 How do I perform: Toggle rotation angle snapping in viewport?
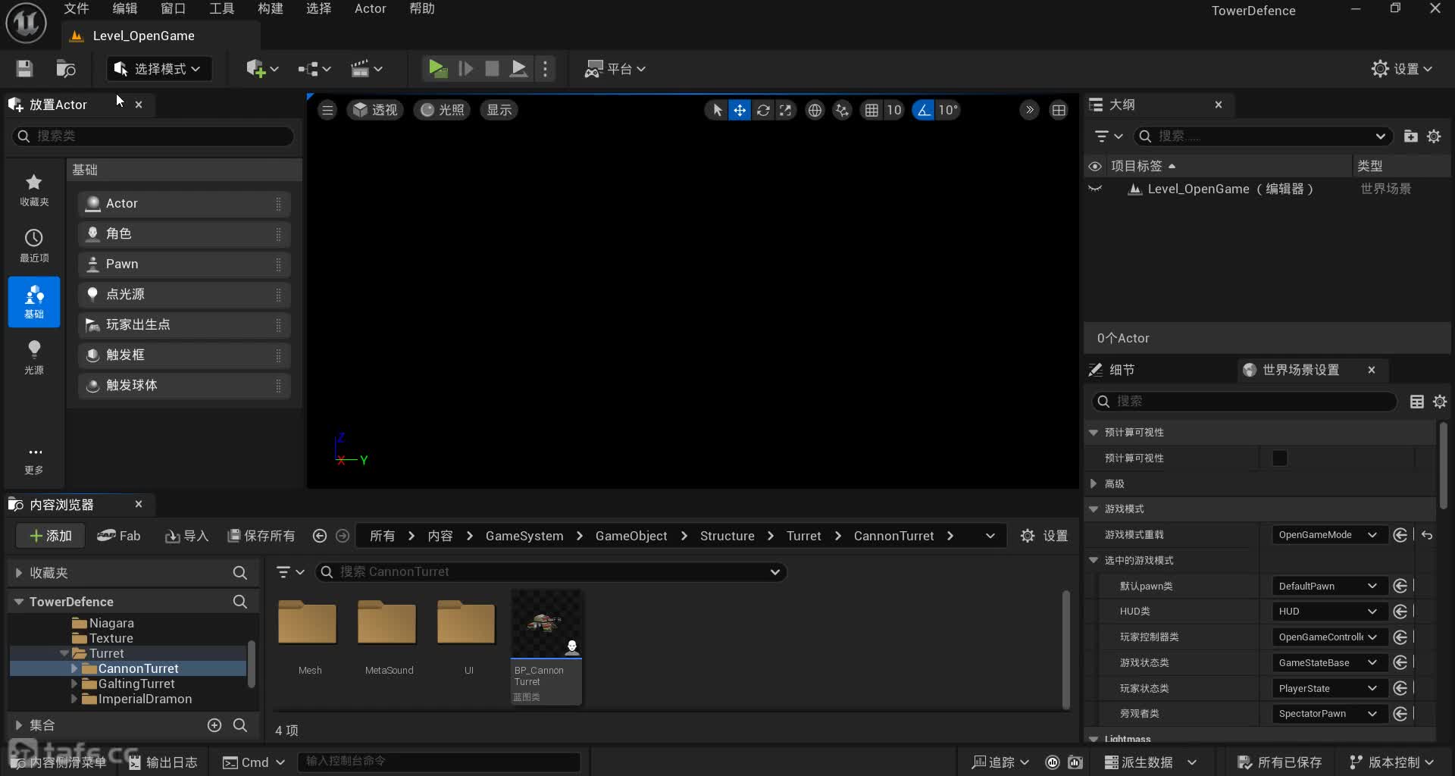tap(923, 111)
